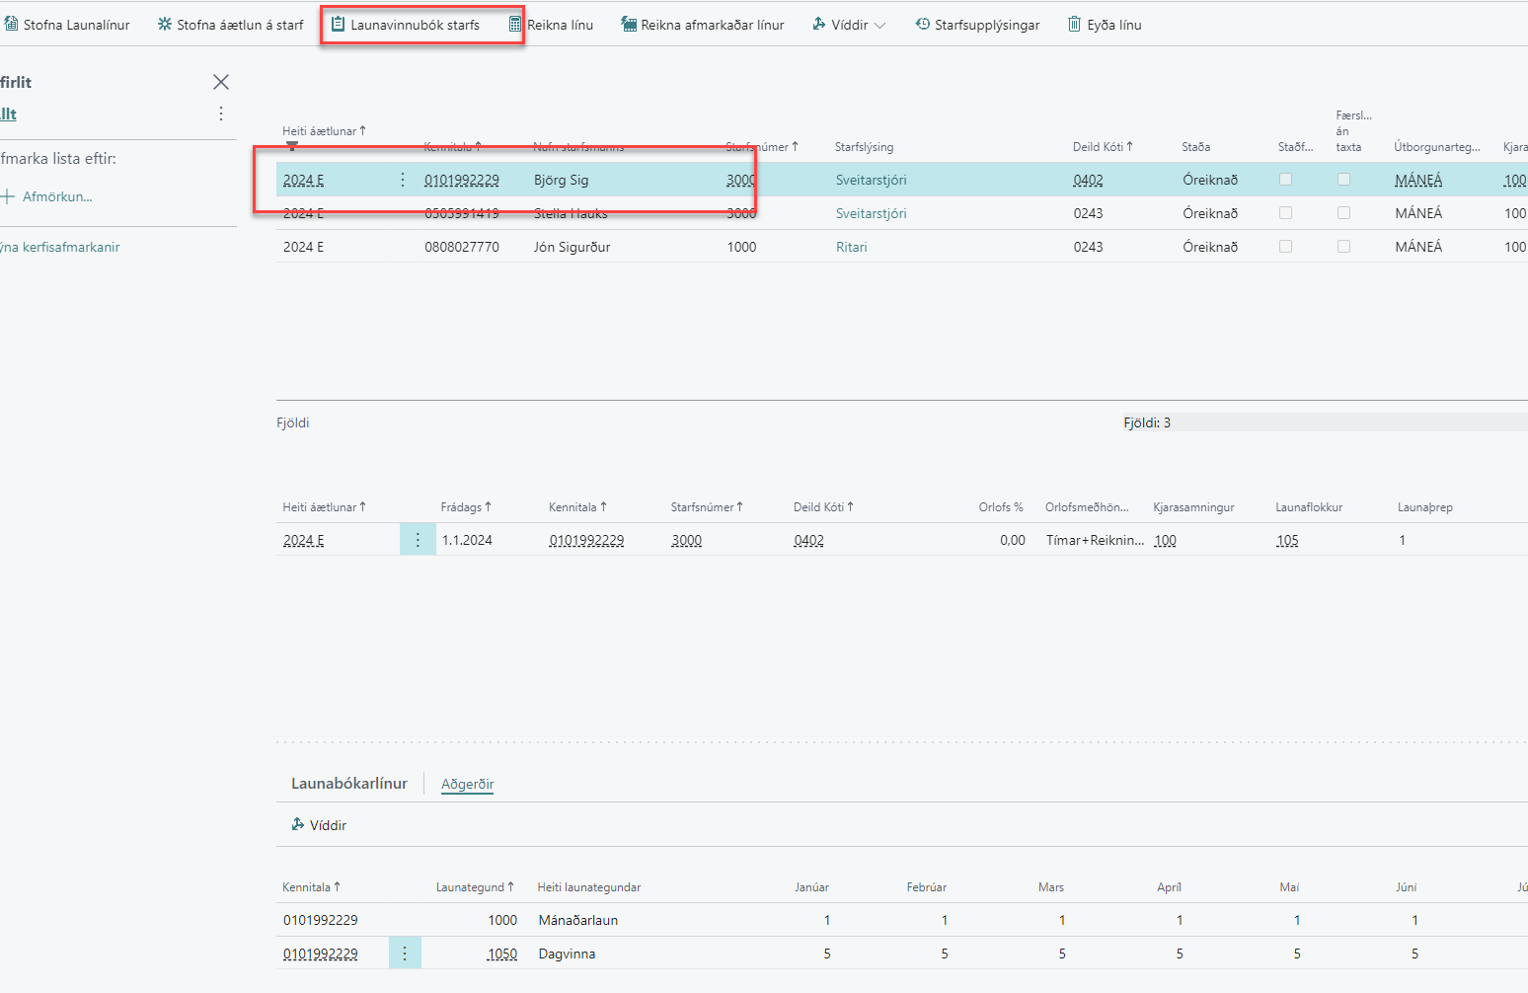Toggle Staðf checkbox in Jón Sigurður row
1528x993 pixels.
1285,247
